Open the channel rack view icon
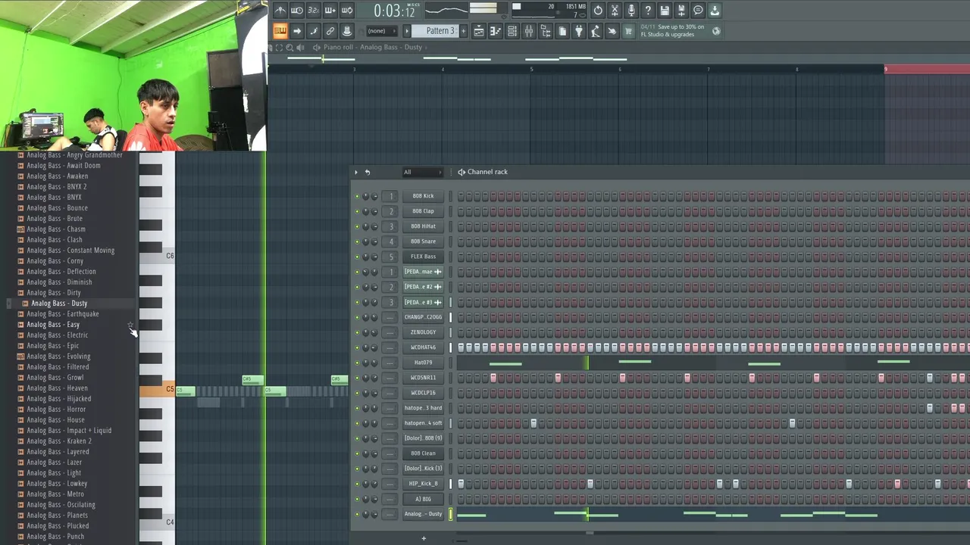This screenshot has width=970, height=545. tap(512, 31)
